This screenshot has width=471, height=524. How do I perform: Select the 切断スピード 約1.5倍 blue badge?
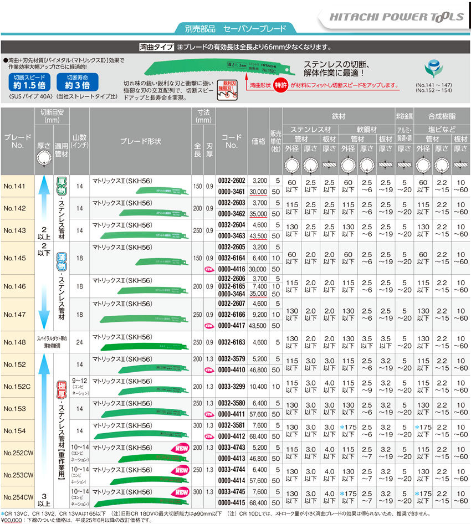(29, 82)
